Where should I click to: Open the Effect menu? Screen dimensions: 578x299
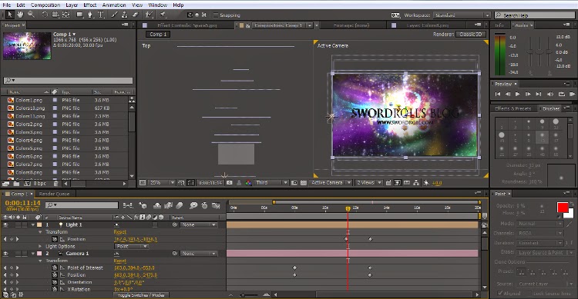point(89,5)
